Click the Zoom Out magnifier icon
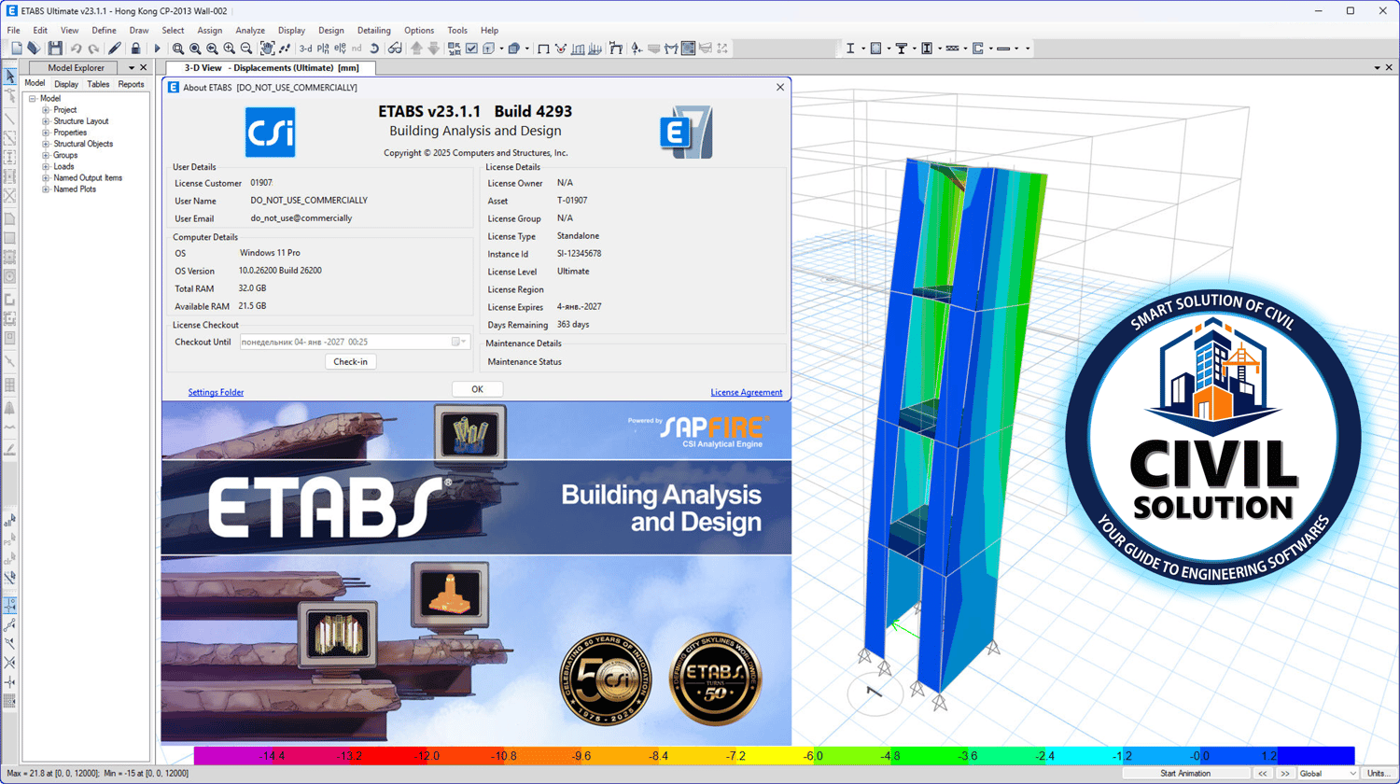 246,49
